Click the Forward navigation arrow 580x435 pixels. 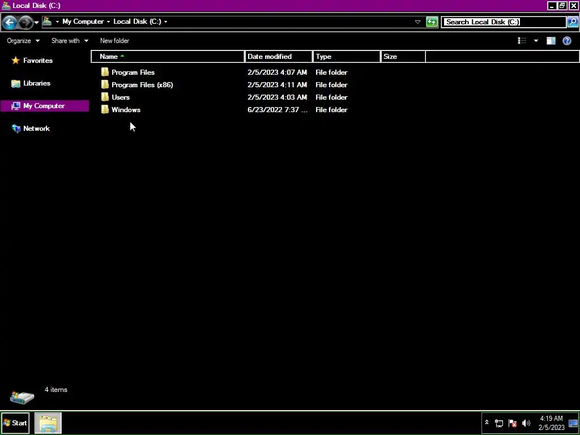25,23
